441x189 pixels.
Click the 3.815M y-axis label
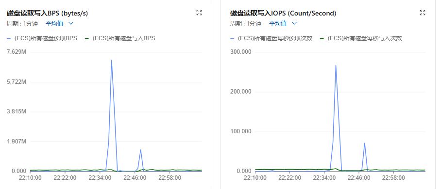17,111
